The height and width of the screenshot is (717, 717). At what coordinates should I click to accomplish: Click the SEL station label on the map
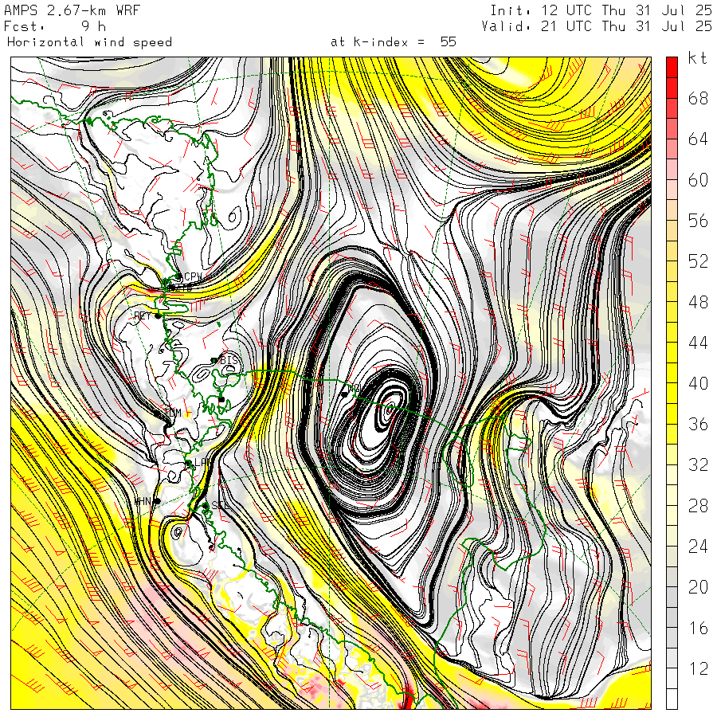221,505
